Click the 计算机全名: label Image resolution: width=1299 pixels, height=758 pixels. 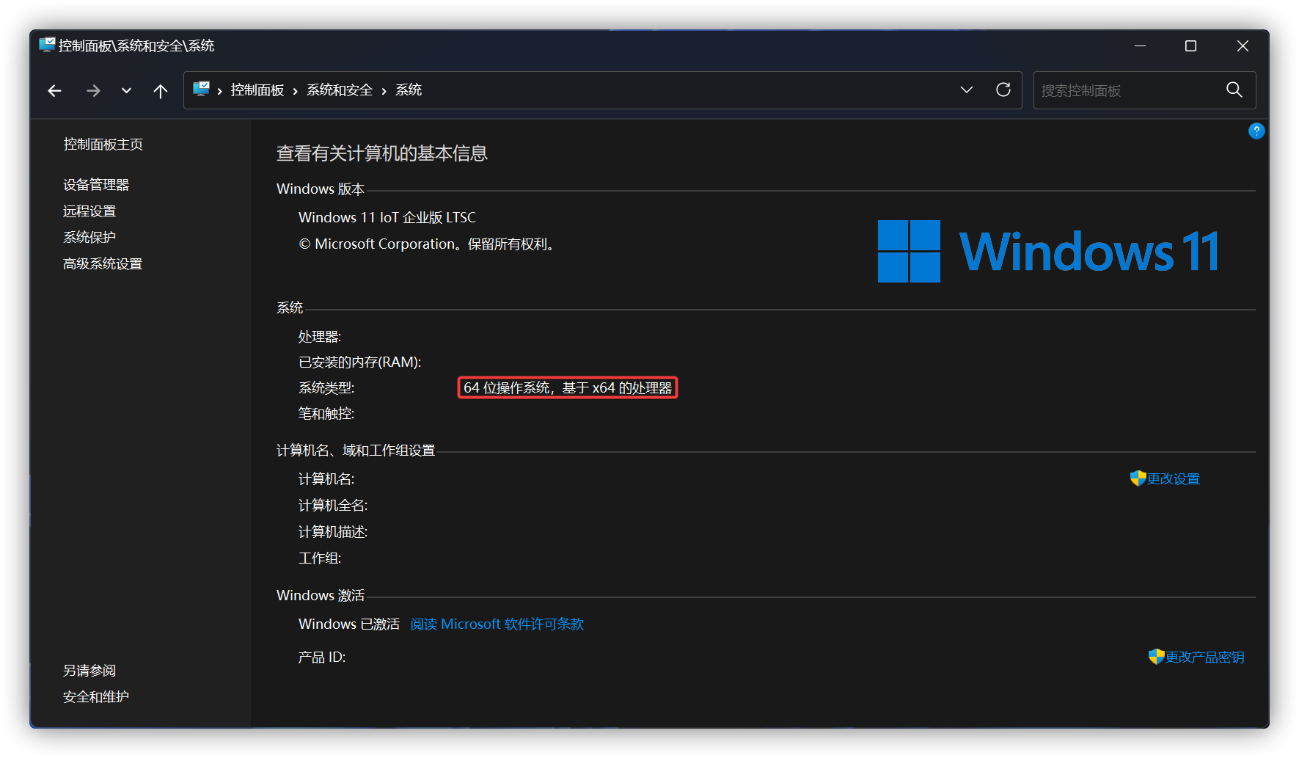point(333,506)
